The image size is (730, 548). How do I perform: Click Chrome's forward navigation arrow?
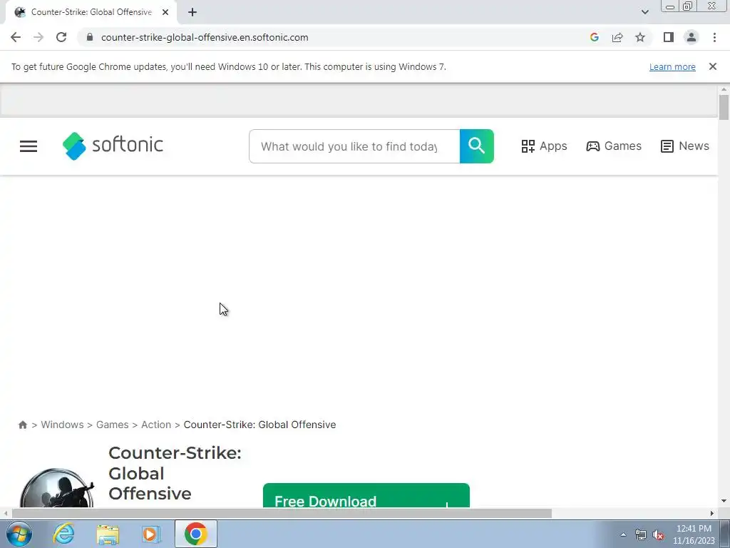[x=38, y=37]
